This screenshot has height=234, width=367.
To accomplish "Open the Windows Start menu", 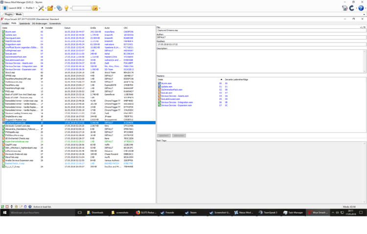I will (x=4, y=212).
